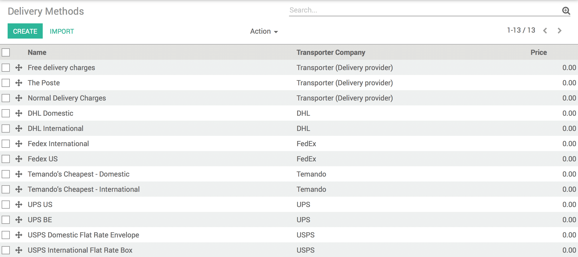
Task: Toggle the select-all header checkbox
Action: pos(6,52)
